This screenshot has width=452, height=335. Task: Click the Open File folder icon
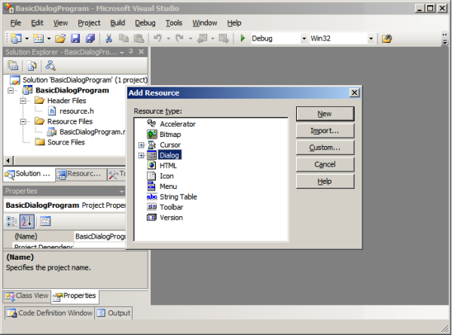click(x=60, y=38)
